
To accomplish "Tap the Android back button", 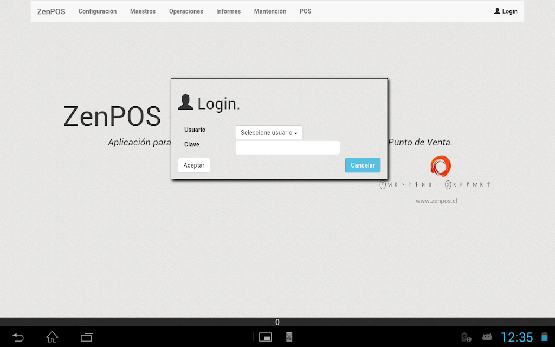I will tap(18, 337).
